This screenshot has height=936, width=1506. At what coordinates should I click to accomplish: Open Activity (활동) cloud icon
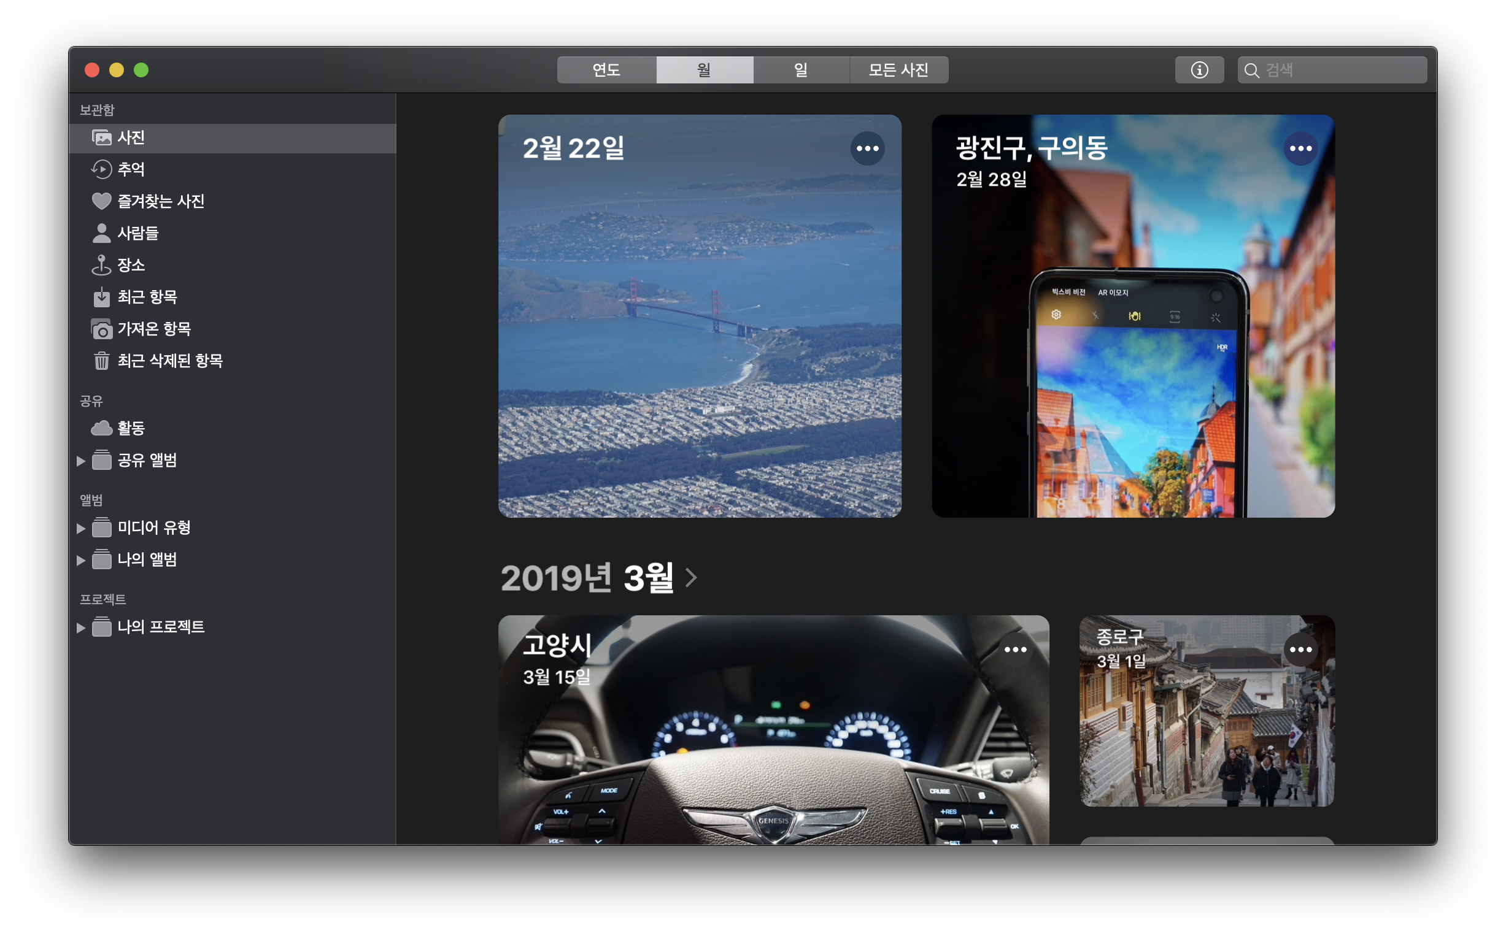point(101,428)
